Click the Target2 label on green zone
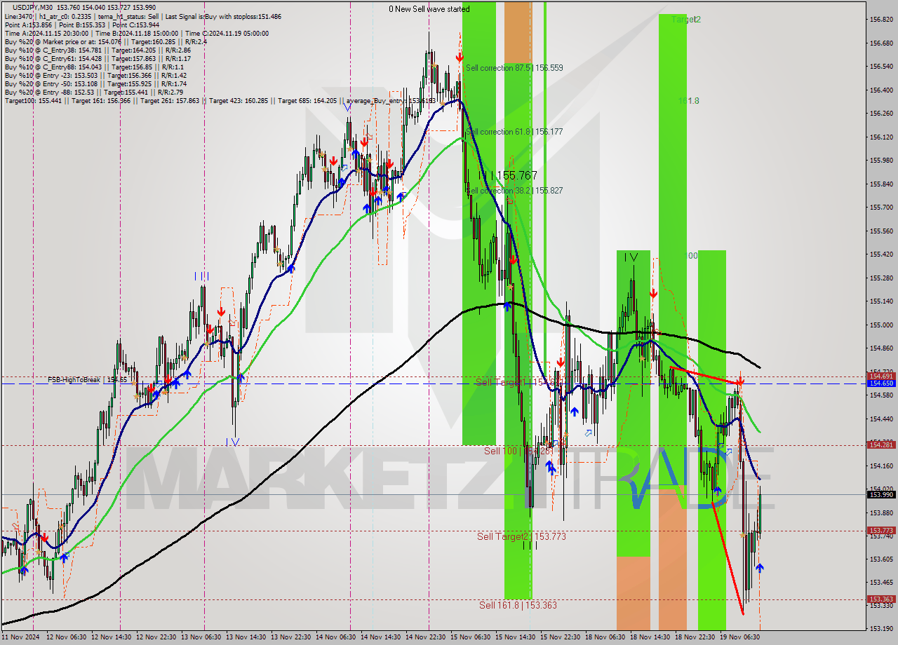898x645 pixels. (x=685, y=20)
